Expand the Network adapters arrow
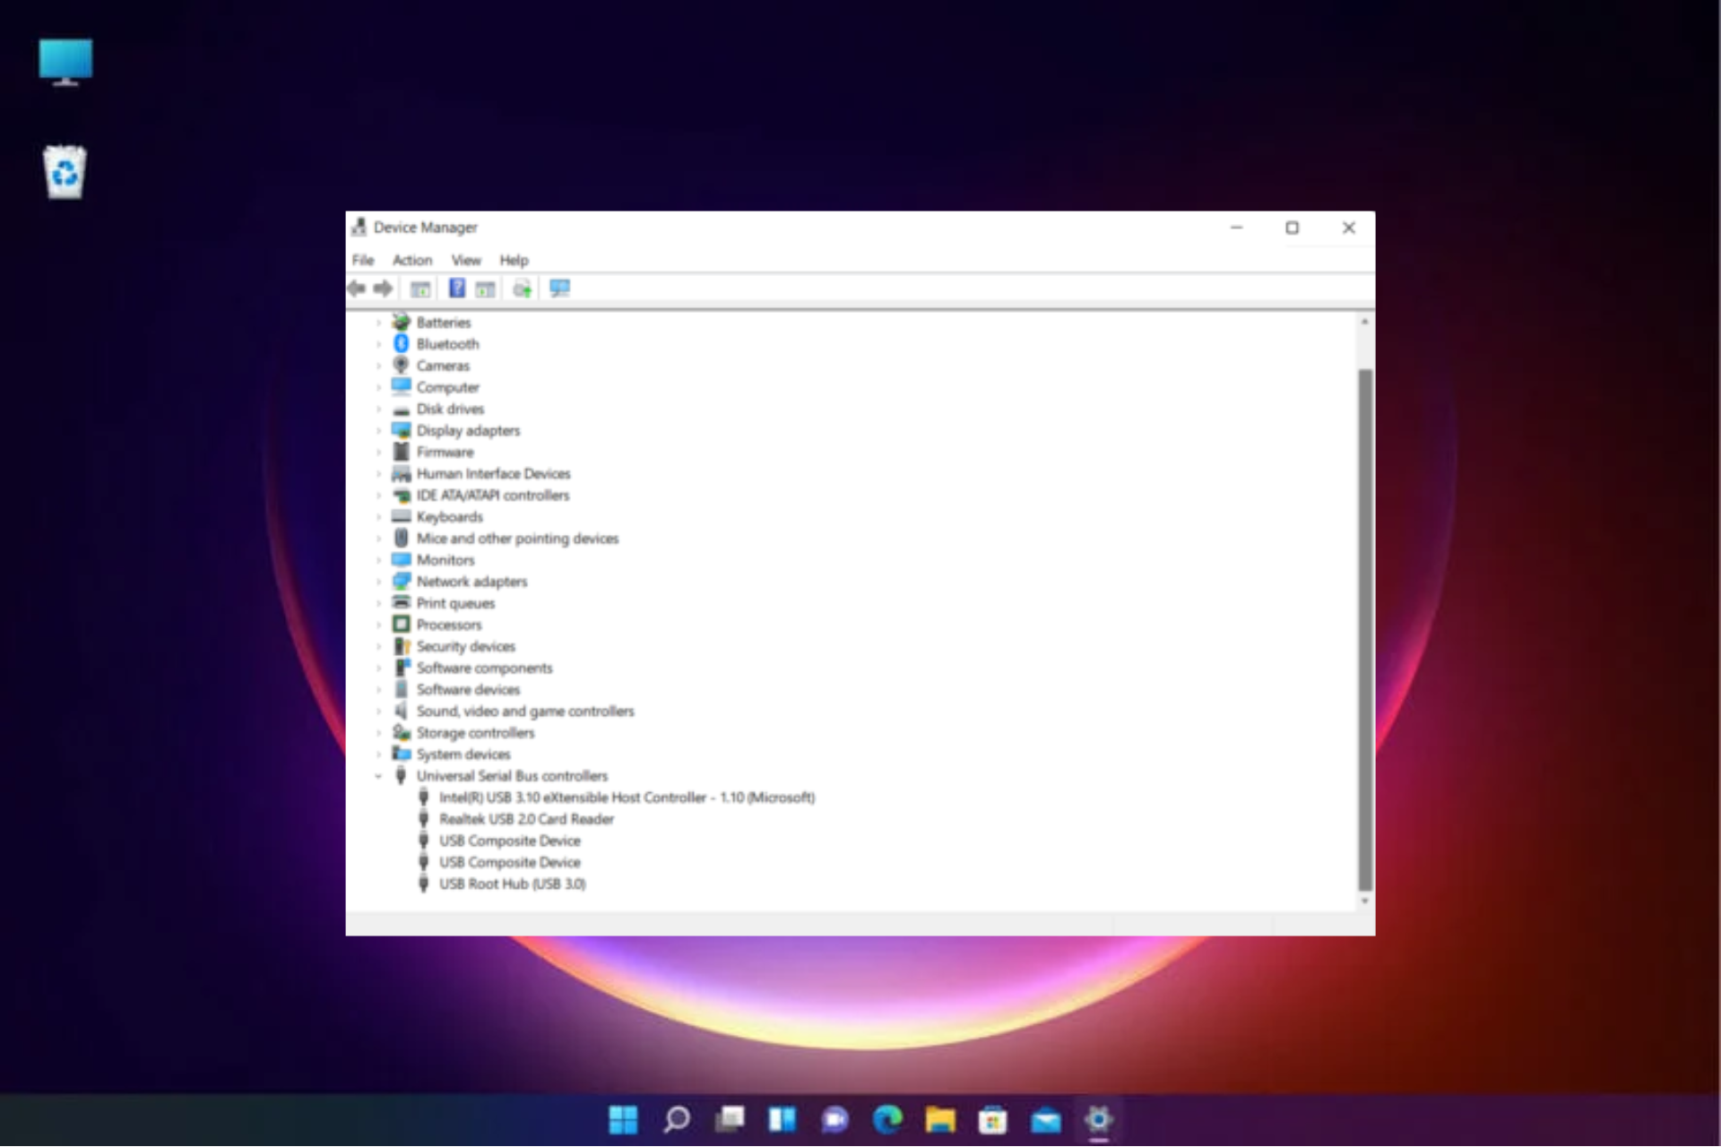 (378, 582)
